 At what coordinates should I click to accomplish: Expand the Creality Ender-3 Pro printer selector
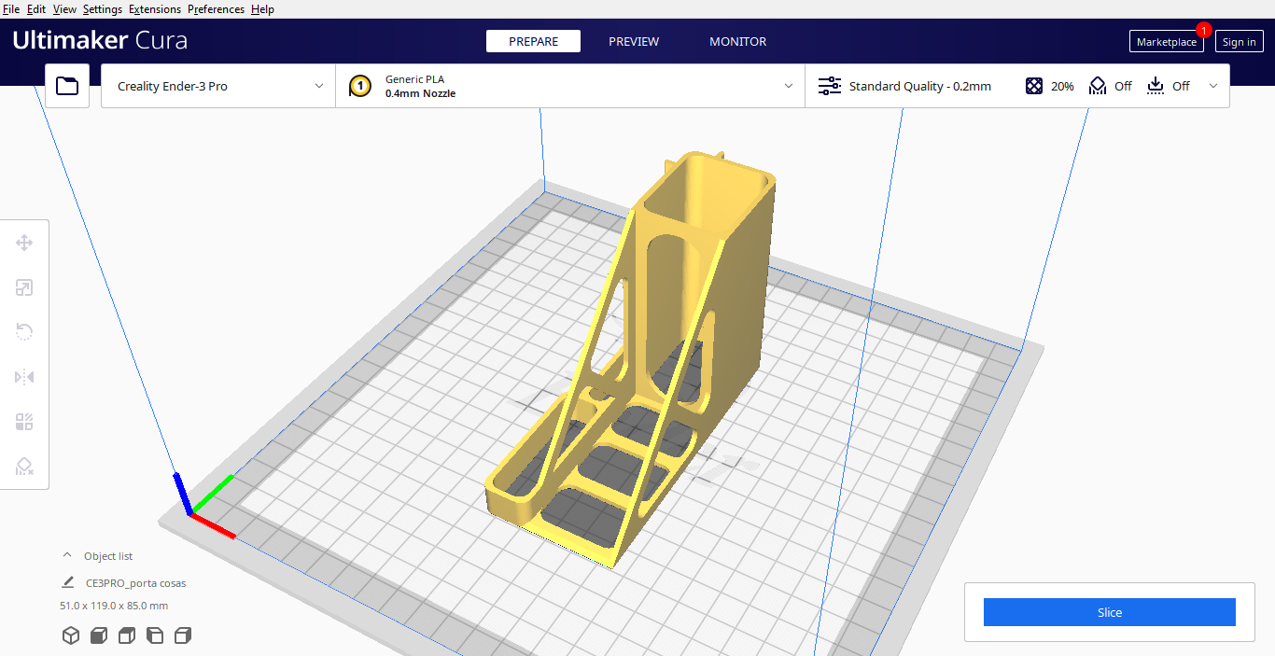[218, 86]
